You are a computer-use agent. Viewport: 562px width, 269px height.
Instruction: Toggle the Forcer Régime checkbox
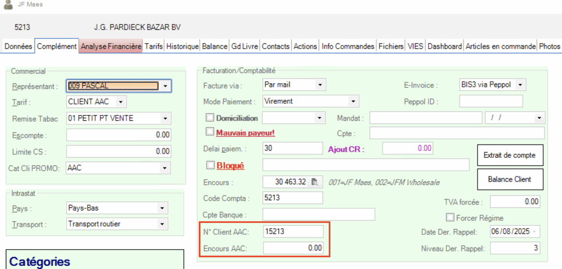(451, 217)
